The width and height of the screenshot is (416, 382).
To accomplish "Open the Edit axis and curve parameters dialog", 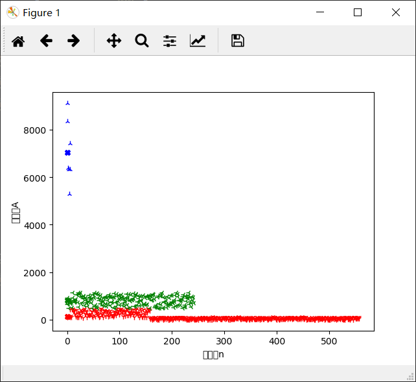I will click(198, 41).
